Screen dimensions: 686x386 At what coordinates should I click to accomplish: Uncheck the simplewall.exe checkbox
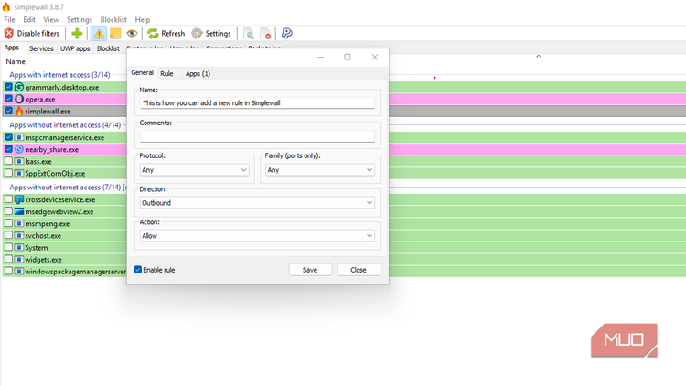pyautogui.click(x=9, y=111)
